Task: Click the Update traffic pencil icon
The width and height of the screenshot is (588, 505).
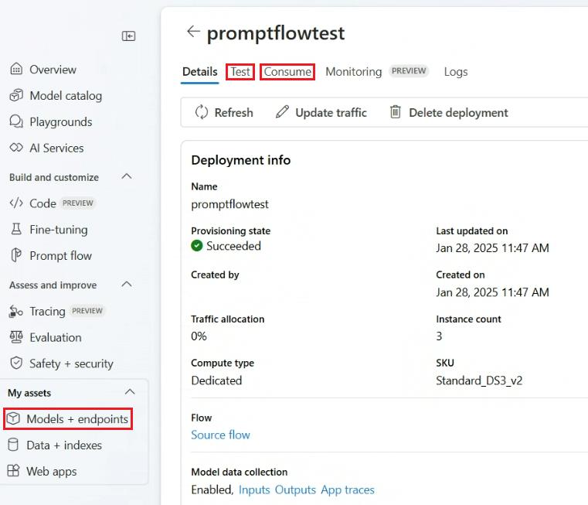Action: [x=283, y=112]
